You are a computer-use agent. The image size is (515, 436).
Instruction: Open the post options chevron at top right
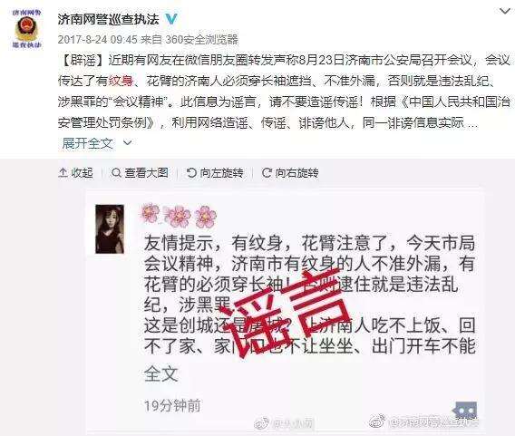(x=505, y=11)
